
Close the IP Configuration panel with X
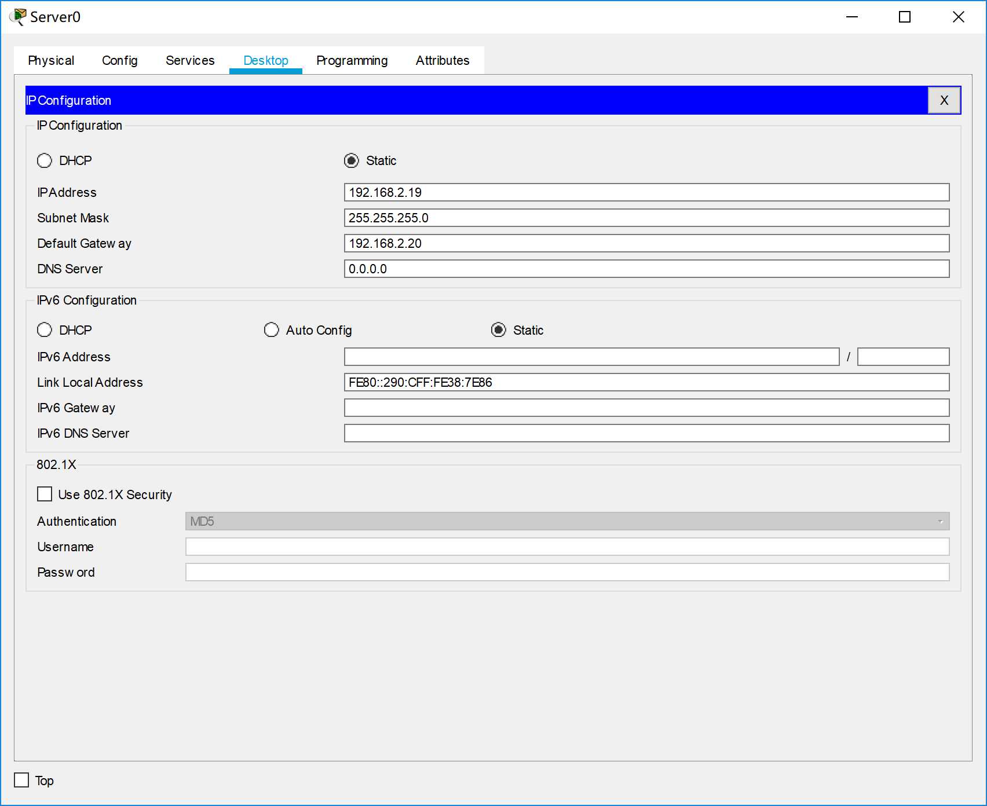(944, 100)
